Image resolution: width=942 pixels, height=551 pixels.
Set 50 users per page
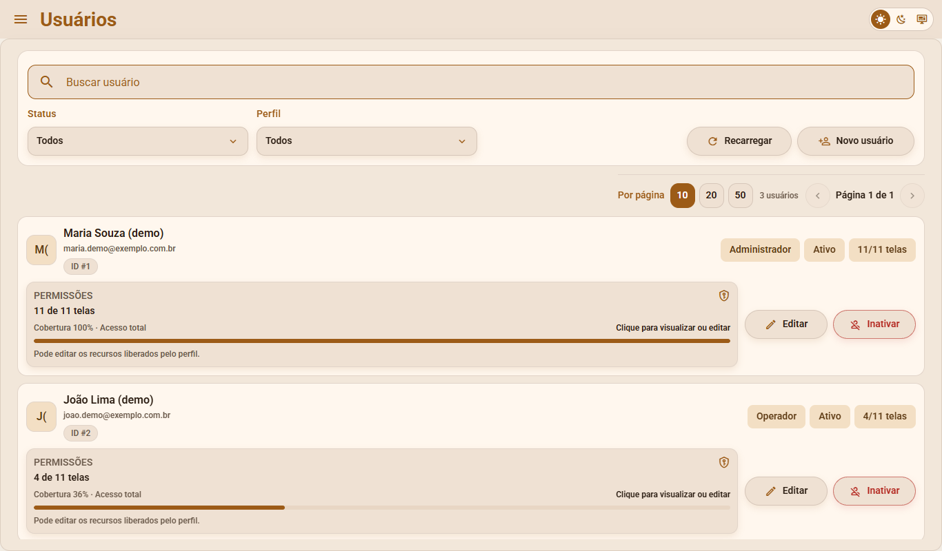pyautogui.click(x=741, y=196)
